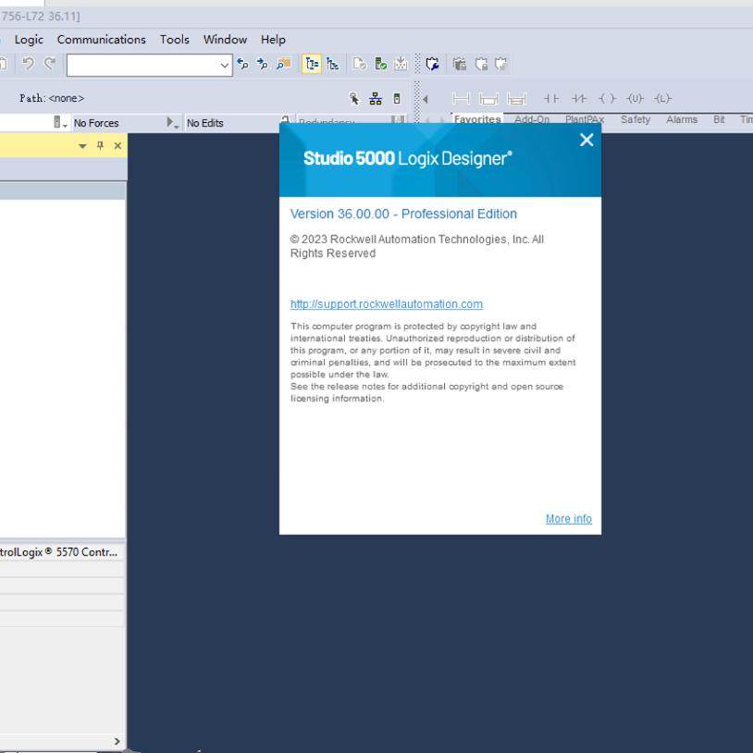Click the second grayed security shield icon
Screen dimensions: 753x753
coord(481,64)
